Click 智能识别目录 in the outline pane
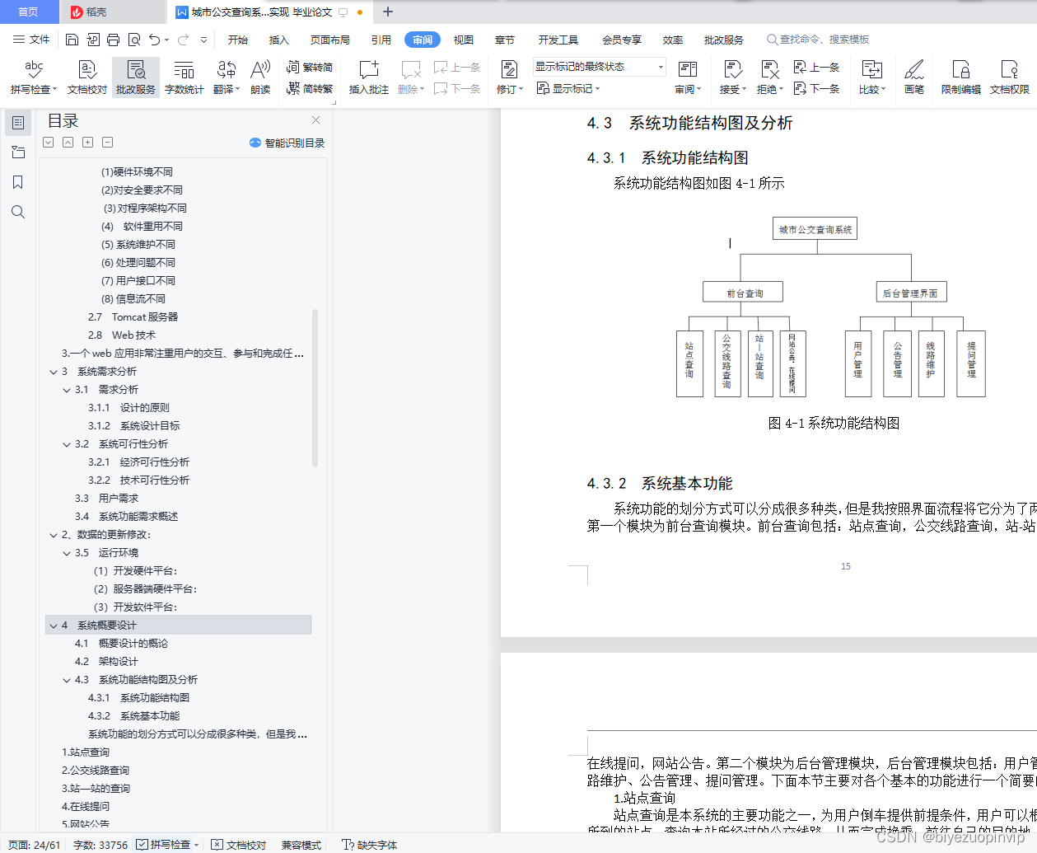1037x853 pixels. [287, 143]
